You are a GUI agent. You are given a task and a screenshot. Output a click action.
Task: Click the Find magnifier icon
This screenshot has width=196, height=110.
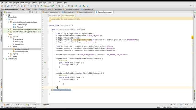[x=28, y=6]
